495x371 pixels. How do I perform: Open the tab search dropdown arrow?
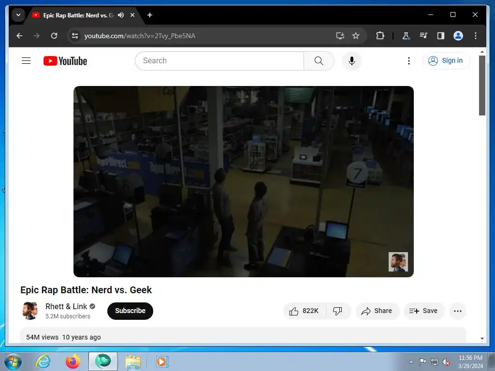tap(18, 15)
